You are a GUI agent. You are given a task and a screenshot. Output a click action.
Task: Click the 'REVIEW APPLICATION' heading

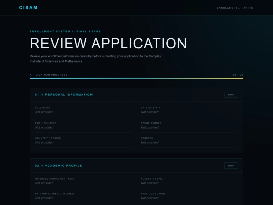pyautogui.click(x=108, y=43)
